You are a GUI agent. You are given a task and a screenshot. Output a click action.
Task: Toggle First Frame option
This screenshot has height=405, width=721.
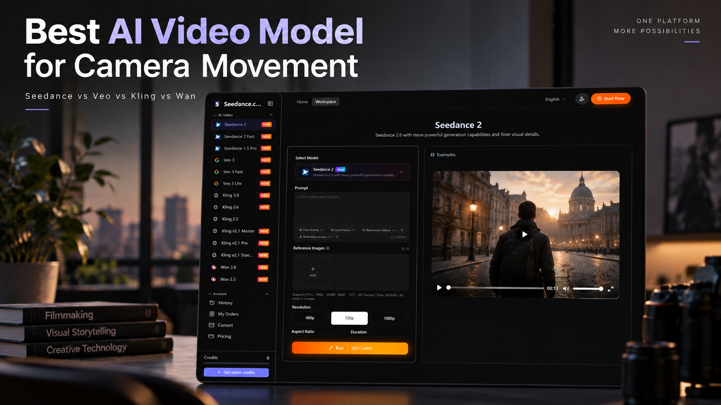[312, 230]
